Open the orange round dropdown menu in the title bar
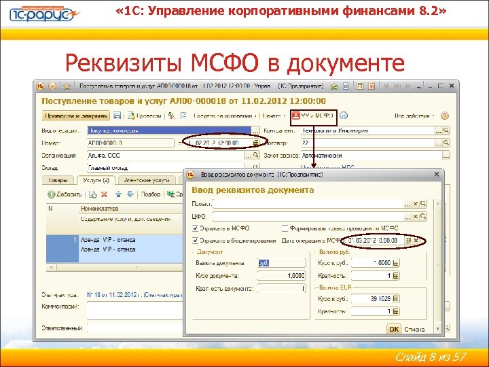489x367 pixels. 53,86
